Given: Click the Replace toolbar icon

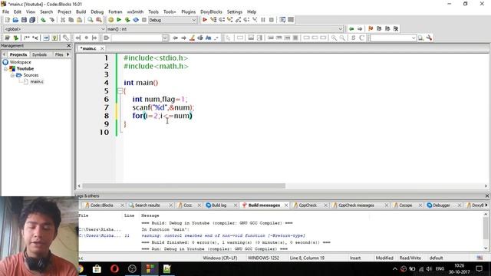Looking at the screenshot, I should pos(99,20).
